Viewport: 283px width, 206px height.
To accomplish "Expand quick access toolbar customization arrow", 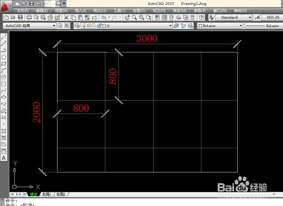I will click(x=64, y=3).
